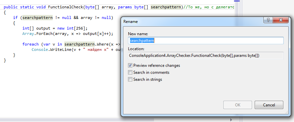Toggle Preview reference changes checkbox

click(130, 65)
